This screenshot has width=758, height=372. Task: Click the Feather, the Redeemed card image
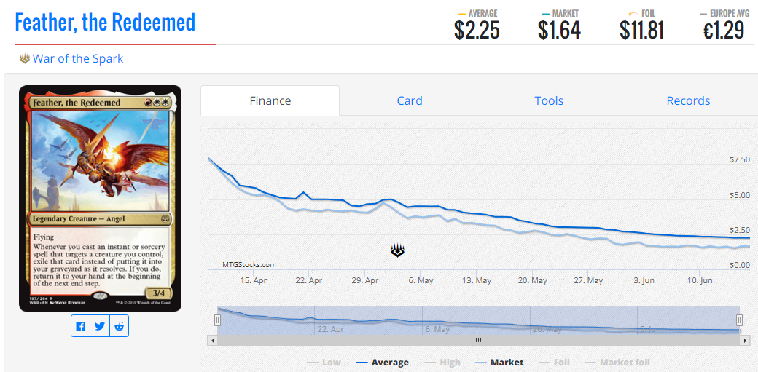(100, 199)
